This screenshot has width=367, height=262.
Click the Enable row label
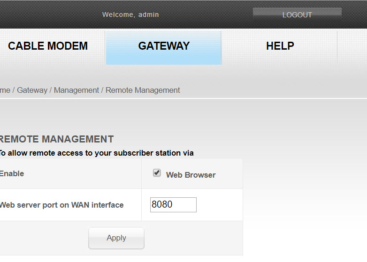coord(12,173)
